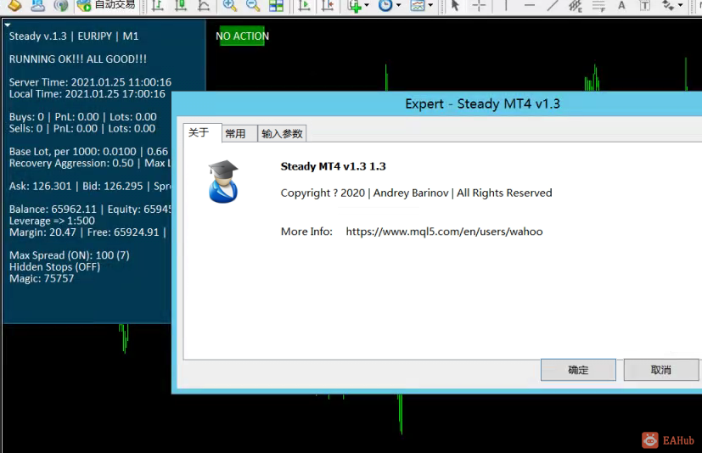Click the 'Magic: 75757' line

42,278
